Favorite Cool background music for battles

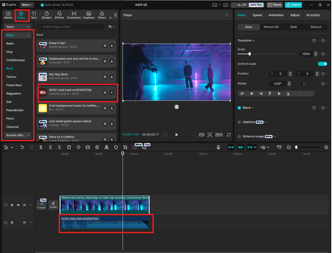coord(105,108)
